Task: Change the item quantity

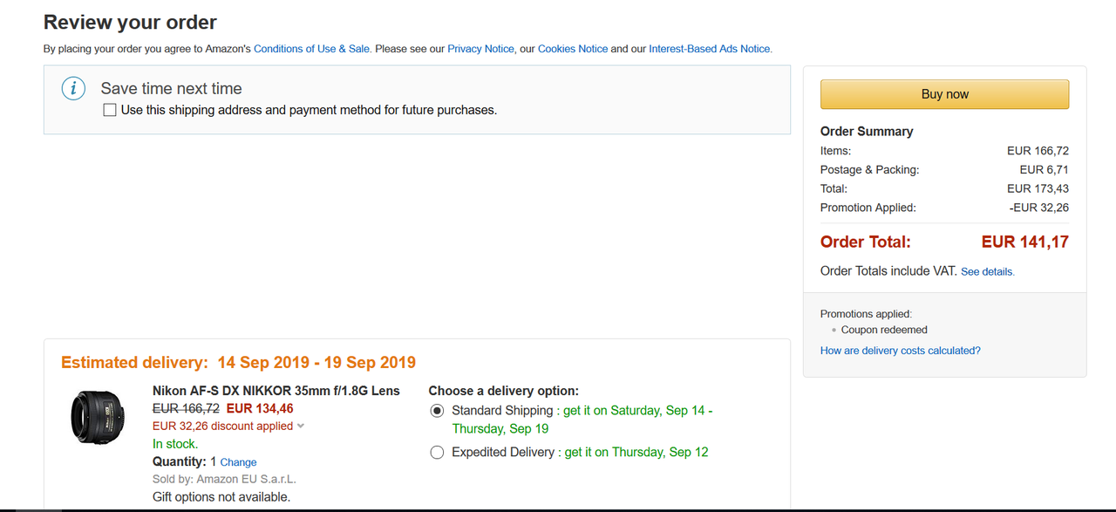Action: (x=238, y=462)
